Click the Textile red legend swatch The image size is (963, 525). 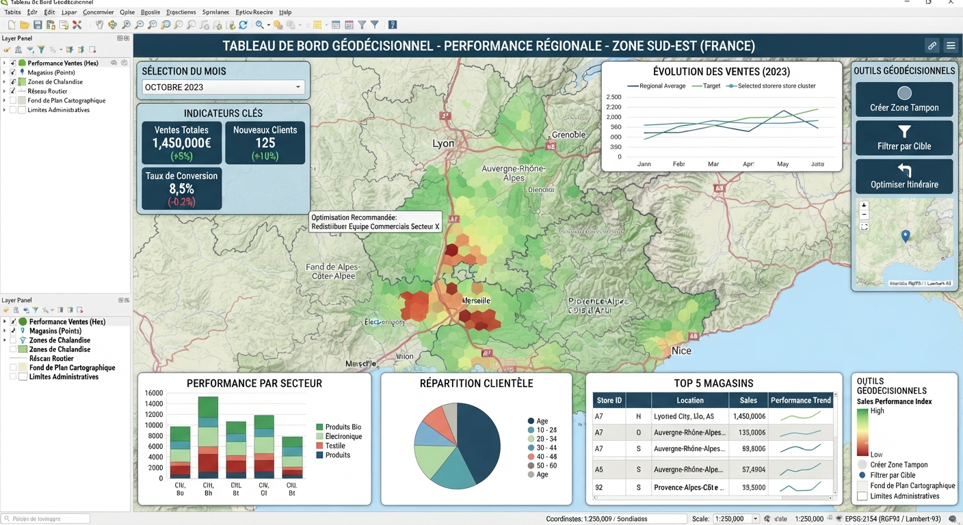[x=319, y=446]
